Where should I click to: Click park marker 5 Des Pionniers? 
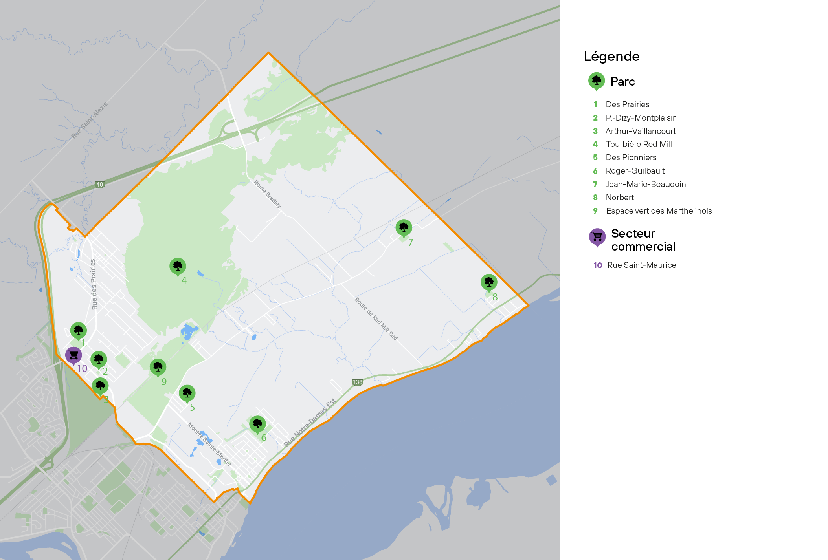(187, 393)
